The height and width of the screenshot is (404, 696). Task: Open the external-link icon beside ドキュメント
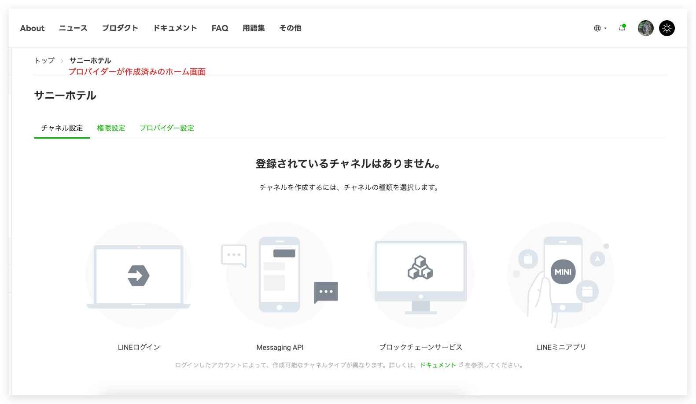coord(461,364)
